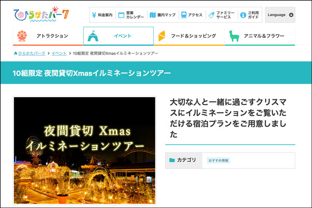Select the イベント tab
The width and height of the screenshot is (312, 208).
pos(118,36)
